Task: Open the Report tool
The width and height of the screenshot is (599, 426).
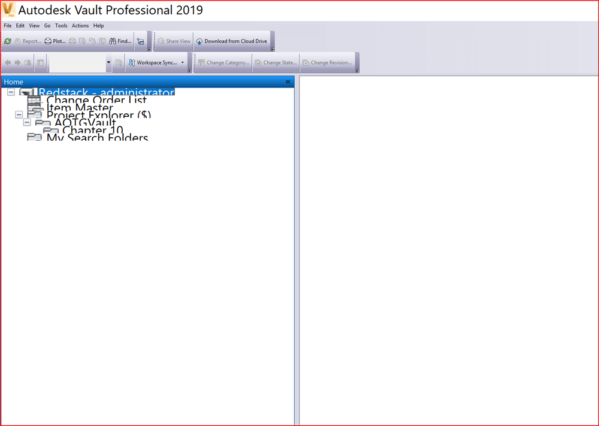Action: [28, 41]
